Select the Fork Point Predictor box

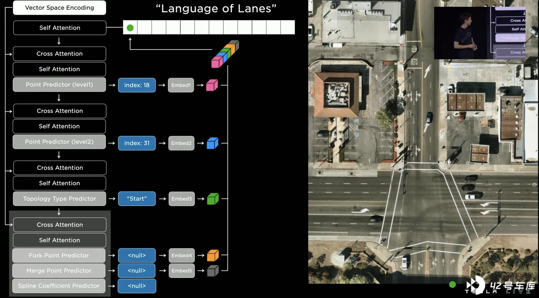pos(59,255)
